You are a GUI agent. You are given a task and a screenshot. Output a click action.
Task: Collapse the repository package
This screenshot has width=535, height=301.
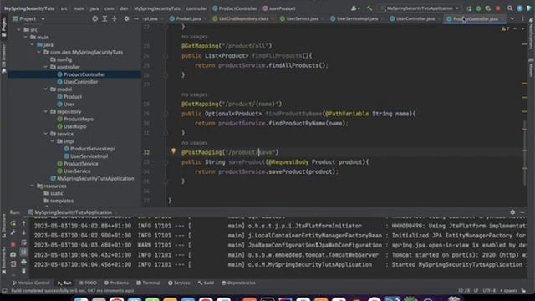coord(46,111)
